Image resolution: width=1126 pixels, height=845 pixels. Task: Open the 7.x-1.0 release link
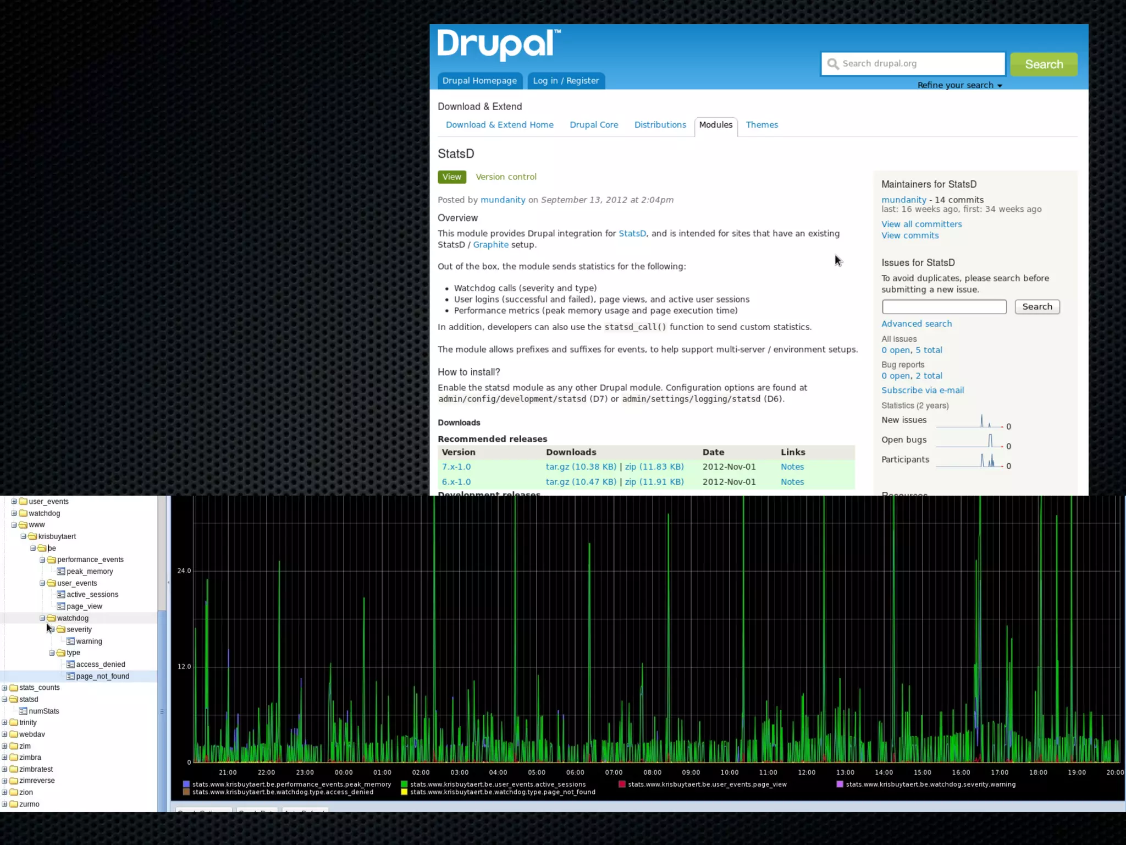(456, 467)
